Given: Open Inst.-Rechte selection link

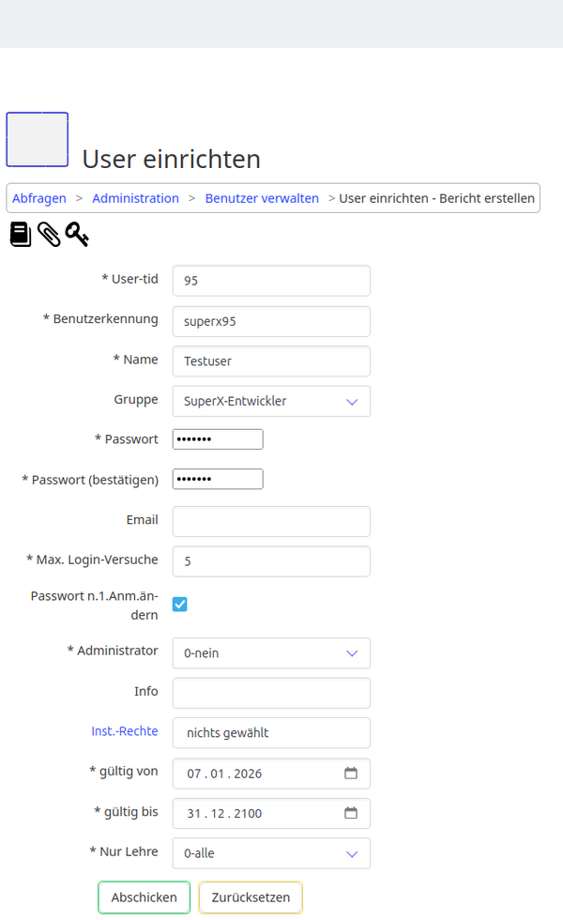Looking at the screenshot, I should coord(125,730).
